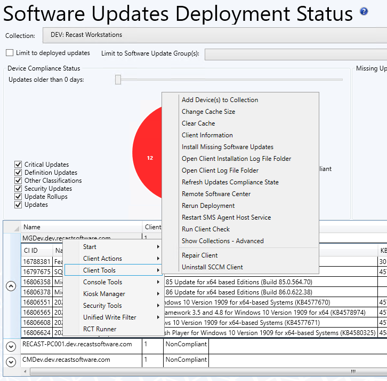The image size is (387, 381).
Task: Collapse the MGDev device row chevron
Action: coord(11,286)
